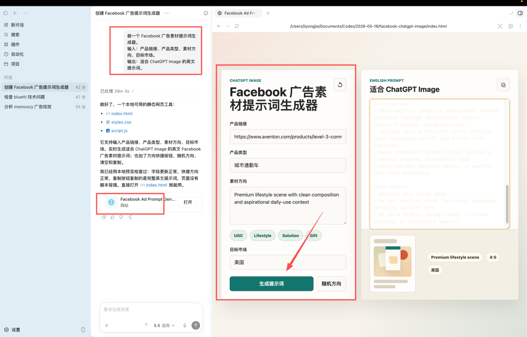Toggle the left sidebar icon
527x337 pixels.
pos(5,13)
